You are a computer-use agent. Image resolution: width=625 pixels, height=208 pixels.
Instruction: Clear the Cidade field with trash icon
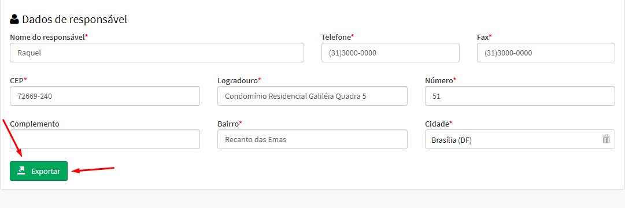pyautogui.click(x=606, y=139)
